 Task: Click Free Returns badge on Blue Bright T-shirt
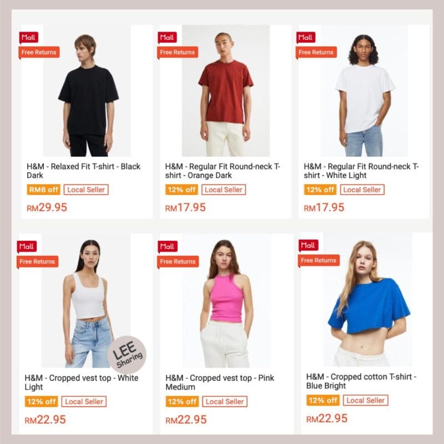click(319, 260)
